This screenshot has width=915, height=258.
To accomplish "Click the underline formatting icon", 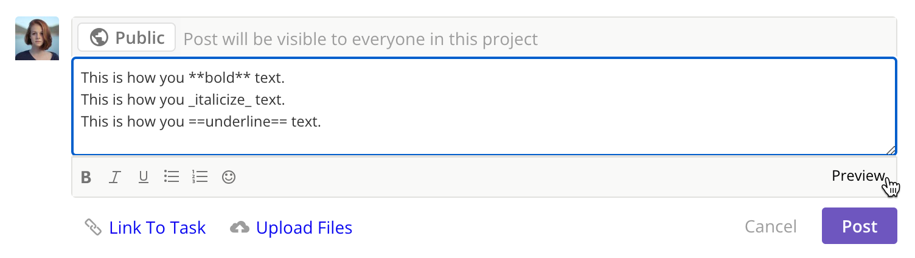I will coord(144,177).
